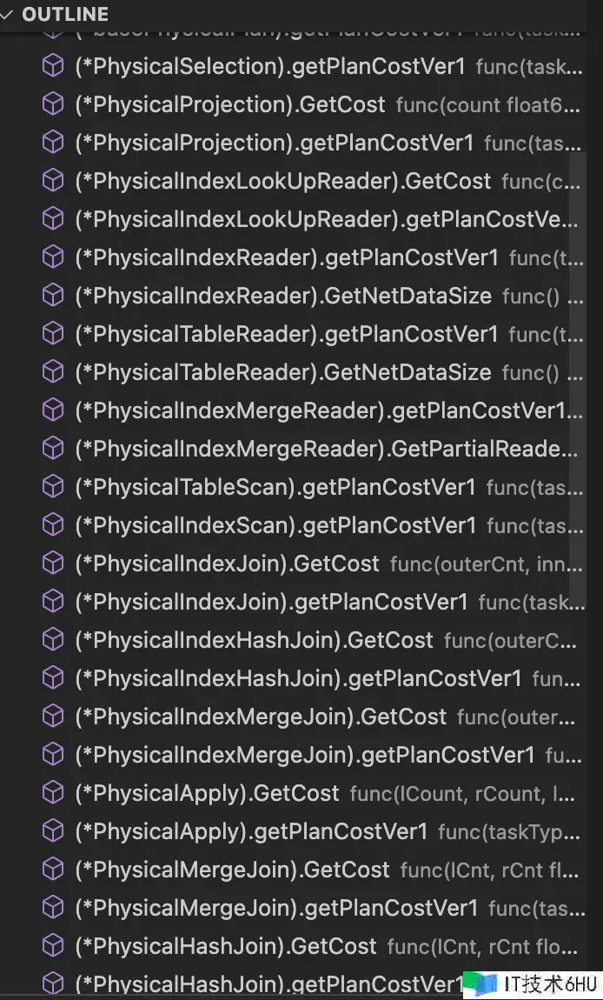
Task: Click method icon beside PhysicalIndexLookUpReader GetCost
Action: point(54,181)
